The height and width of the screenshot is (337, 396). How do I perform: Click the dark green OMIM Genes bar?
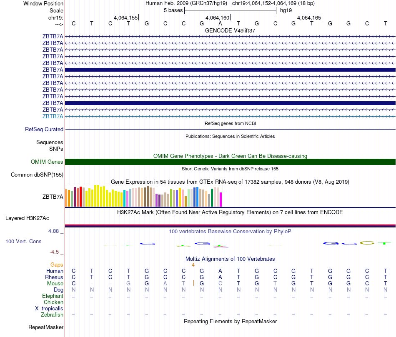(x=230, y=162)
